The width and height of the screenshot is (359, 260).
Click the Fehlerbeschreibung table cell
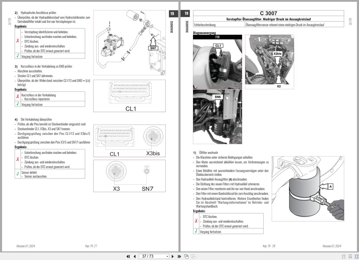219,25
